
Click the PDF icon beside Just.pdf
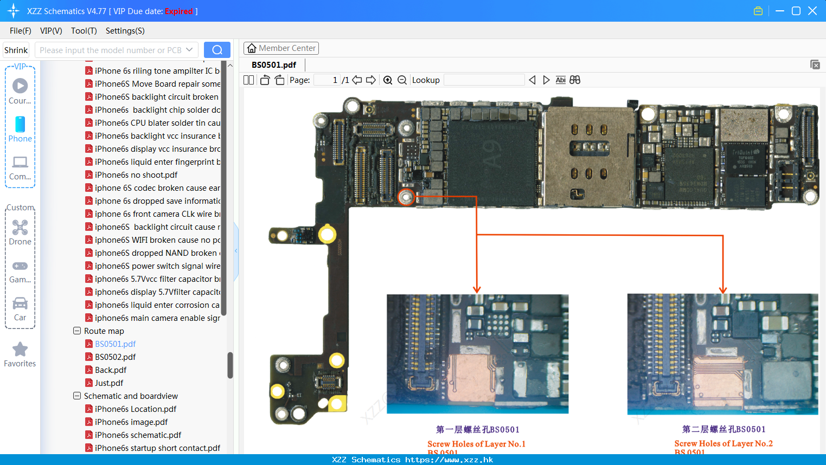tap(89, 383)
